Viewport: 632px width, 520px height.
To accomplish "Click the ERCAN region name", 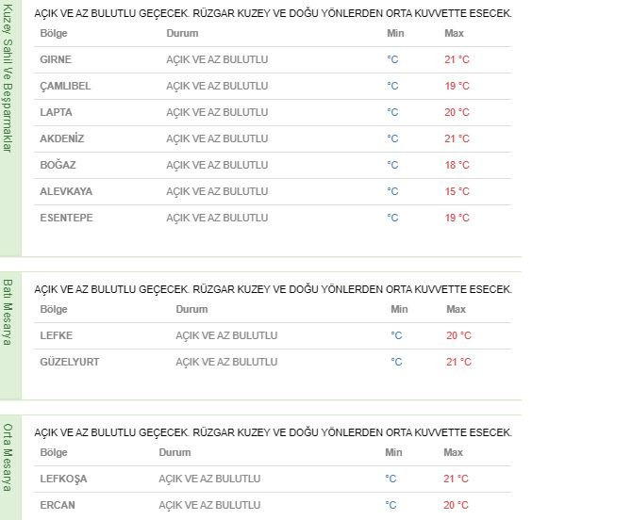I will [x=58, y=505].
